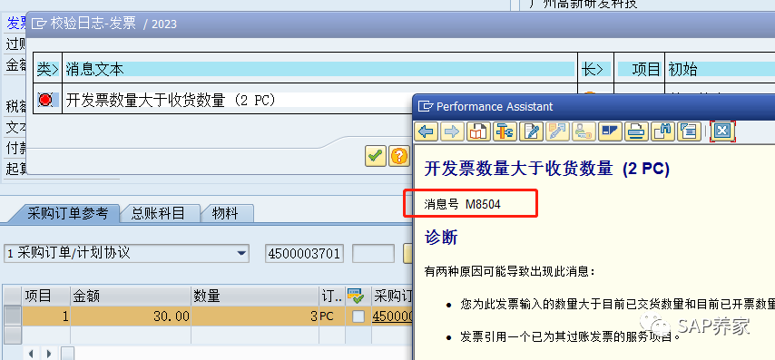This screenshot has width=775, height=360.
Task: Go back in Performance Assistant with left arrow
Action: [426, 131]
